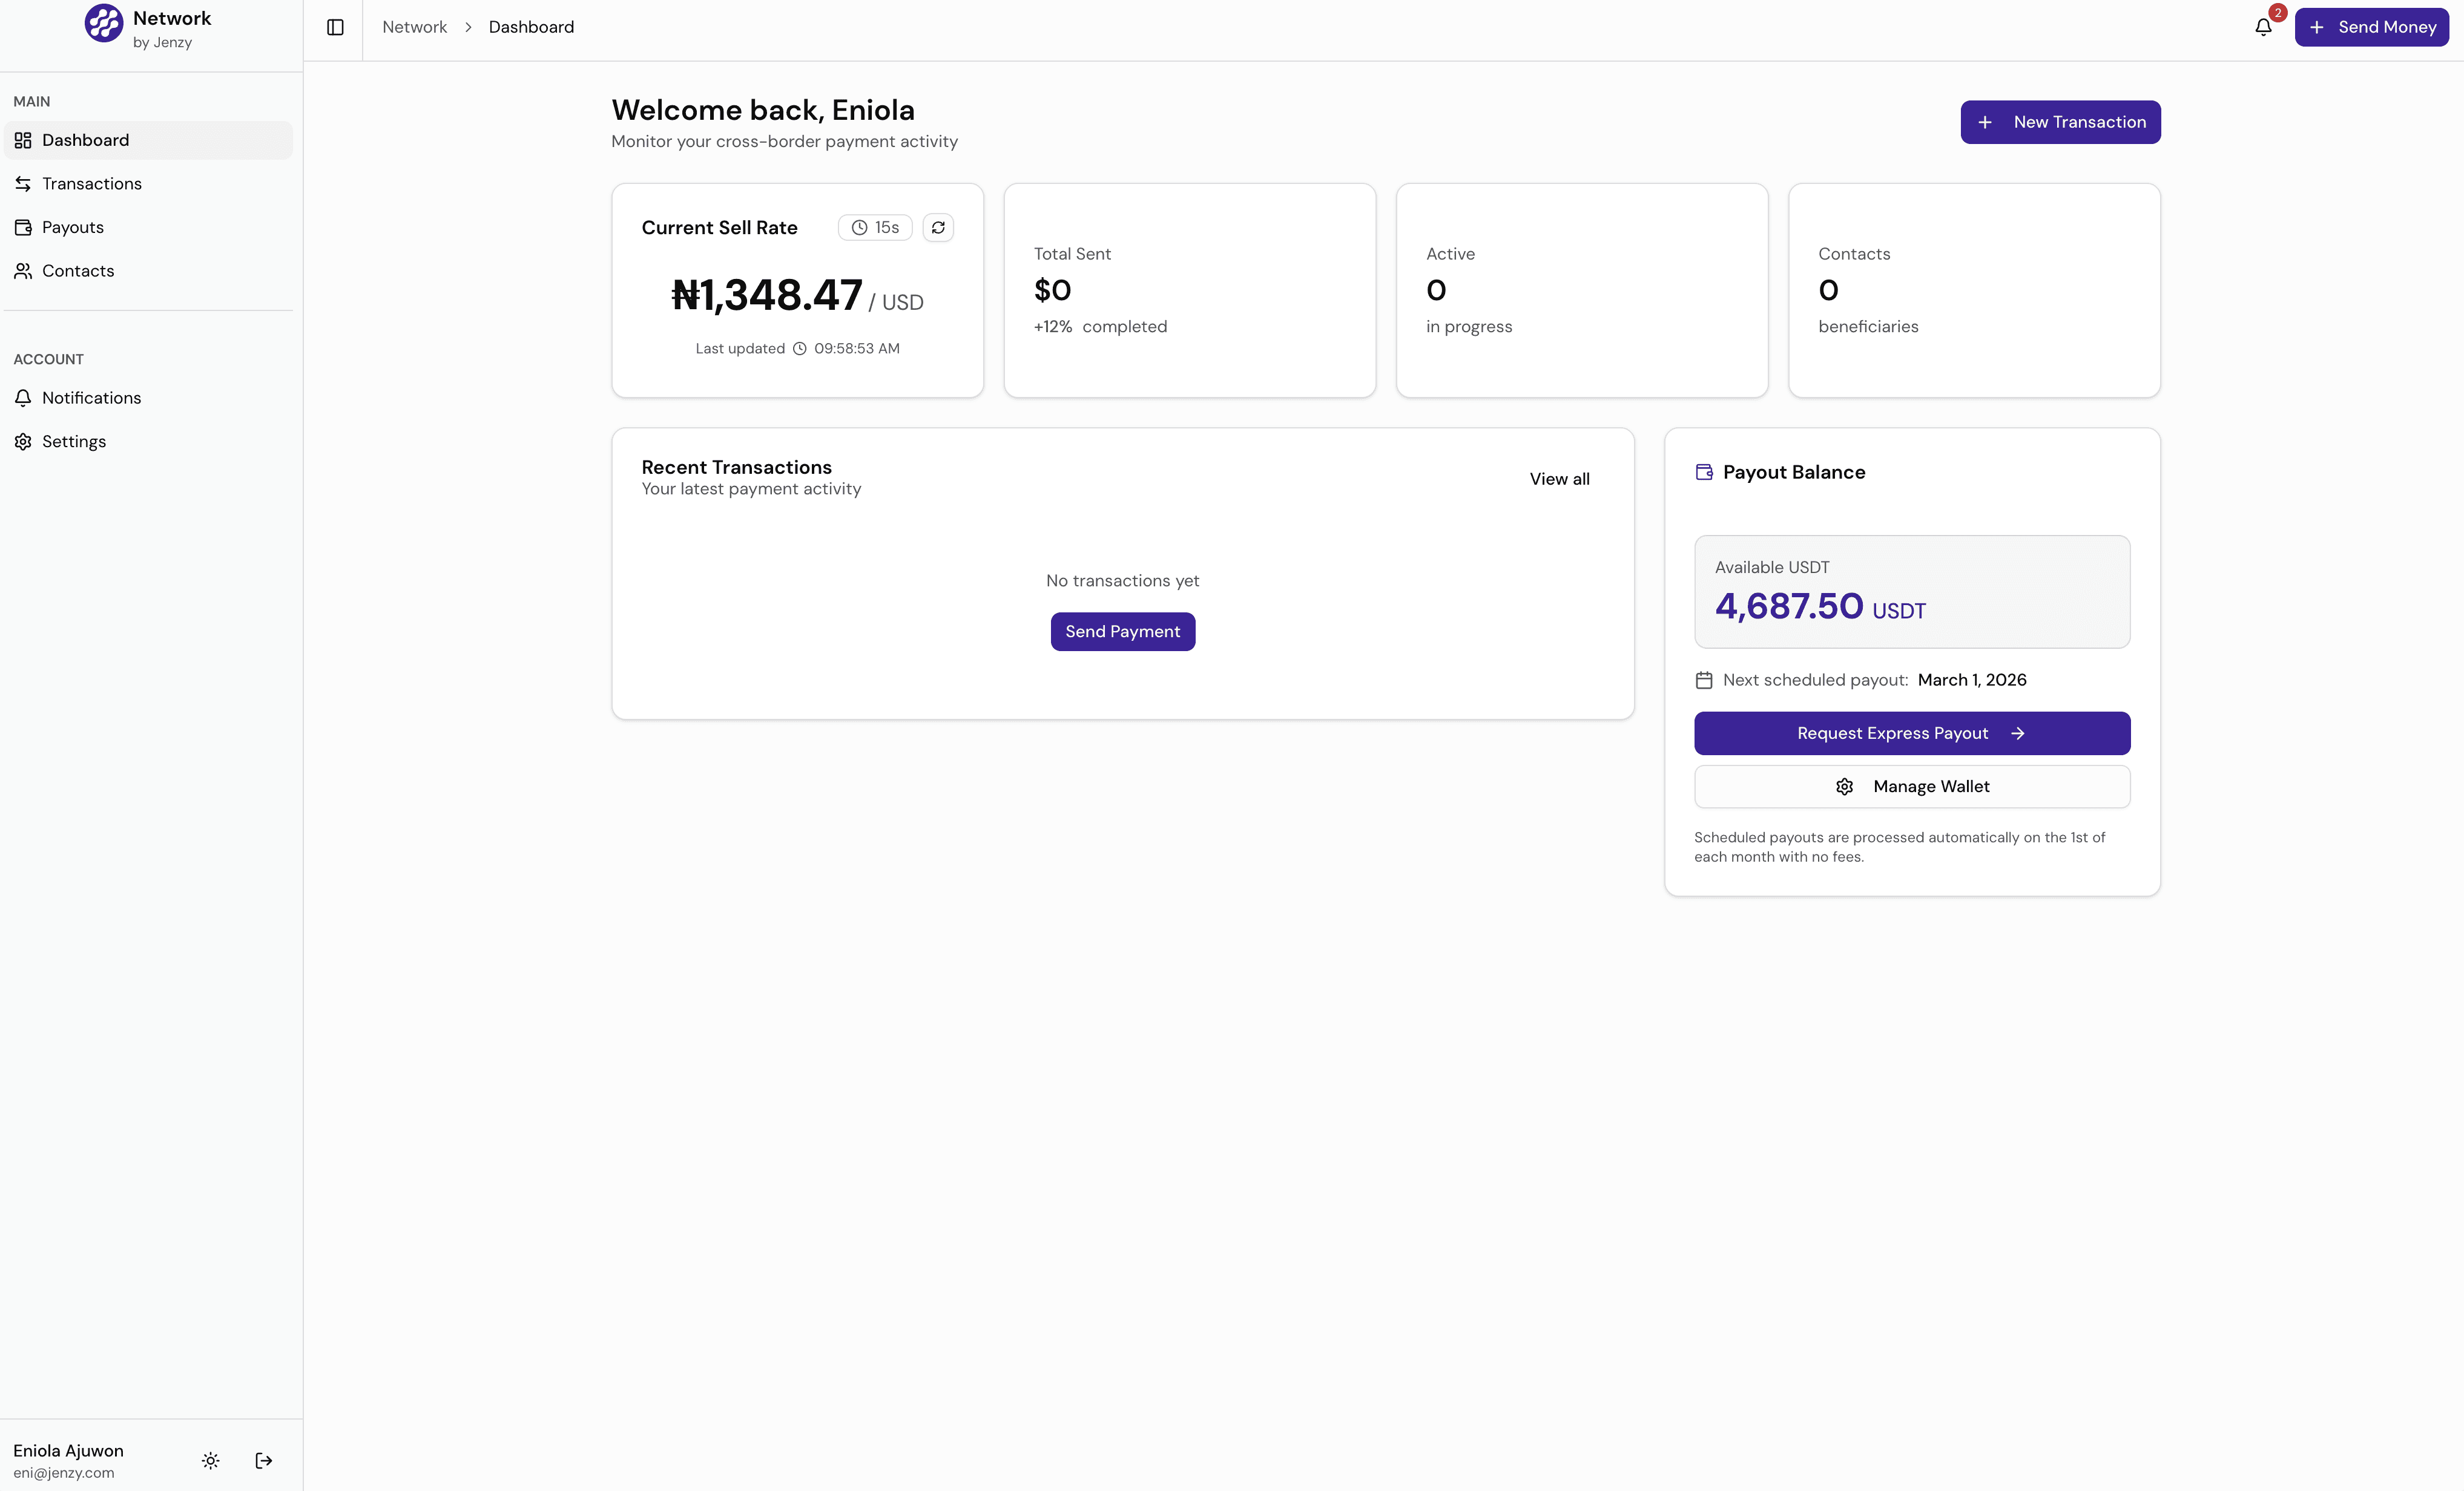This screenshot has width=2464, height=1491.
Task: Click the 15s countdown timer badge
Action: 875,228
